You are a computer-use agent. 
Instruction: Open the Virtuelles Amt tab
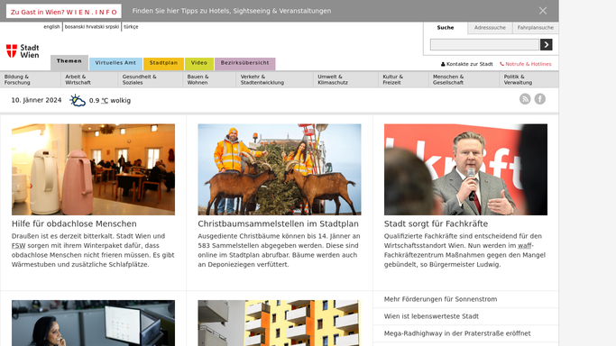pos(115,63)
